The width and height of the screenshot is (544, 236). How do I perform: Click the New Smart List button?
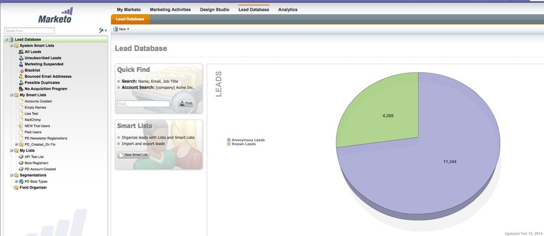pyautogui.click(x=133, y=155)
